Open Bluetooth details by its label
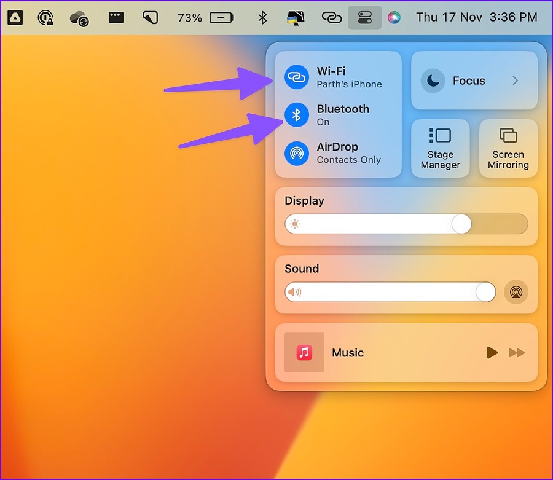The height and width of the screenshot is (480, 553). pos(343,109)
